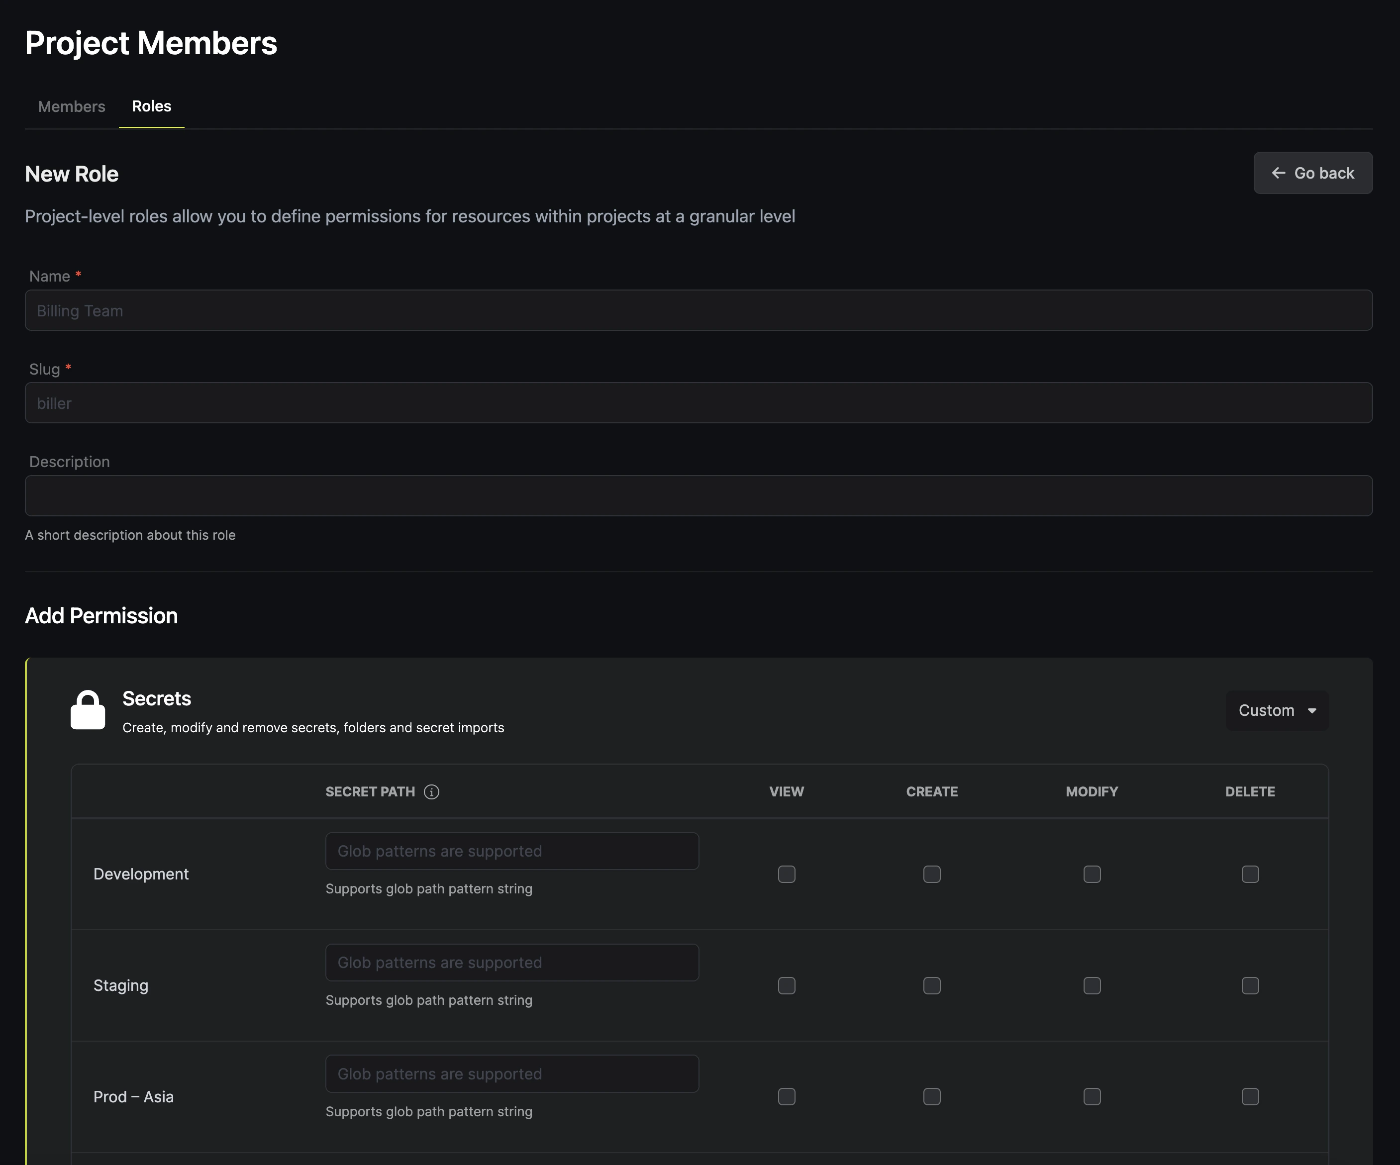Tick Modify checkbox for Prod – Asia
Viewport: 1400px width, 1165px height.
point(1092,1096)
